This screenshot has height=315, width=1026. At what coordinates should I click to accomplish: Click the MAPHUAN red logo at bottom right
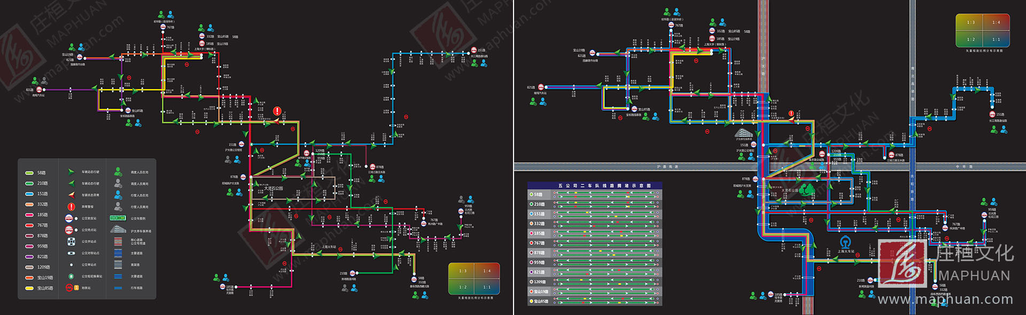(903, 264)
